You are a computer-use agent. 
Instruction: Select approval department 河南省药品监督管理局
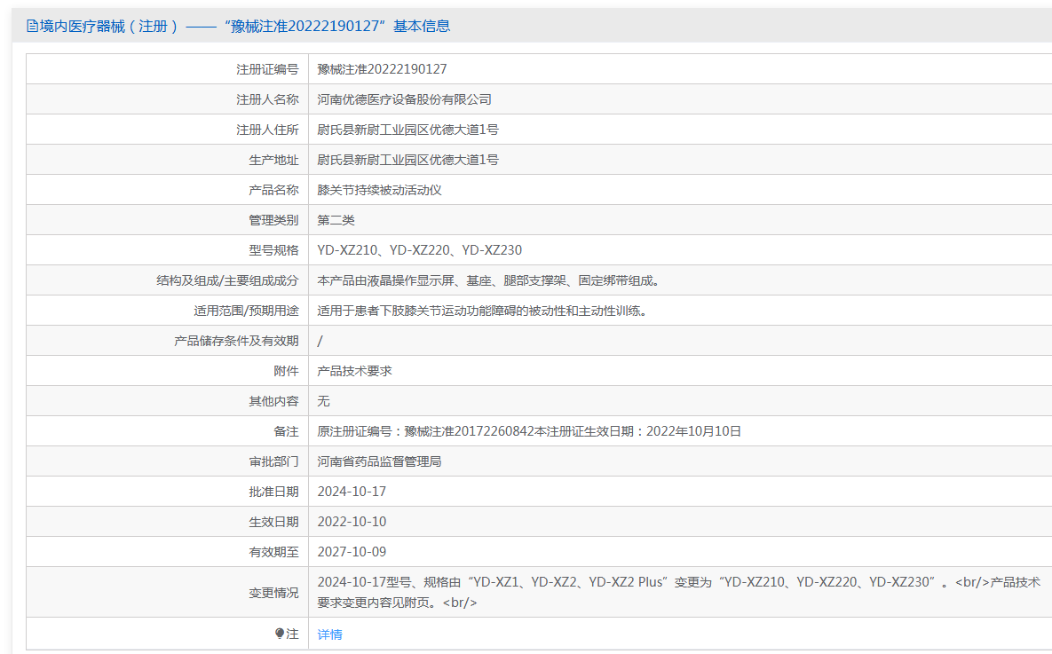pyautogui.click(x=379, y=461)
